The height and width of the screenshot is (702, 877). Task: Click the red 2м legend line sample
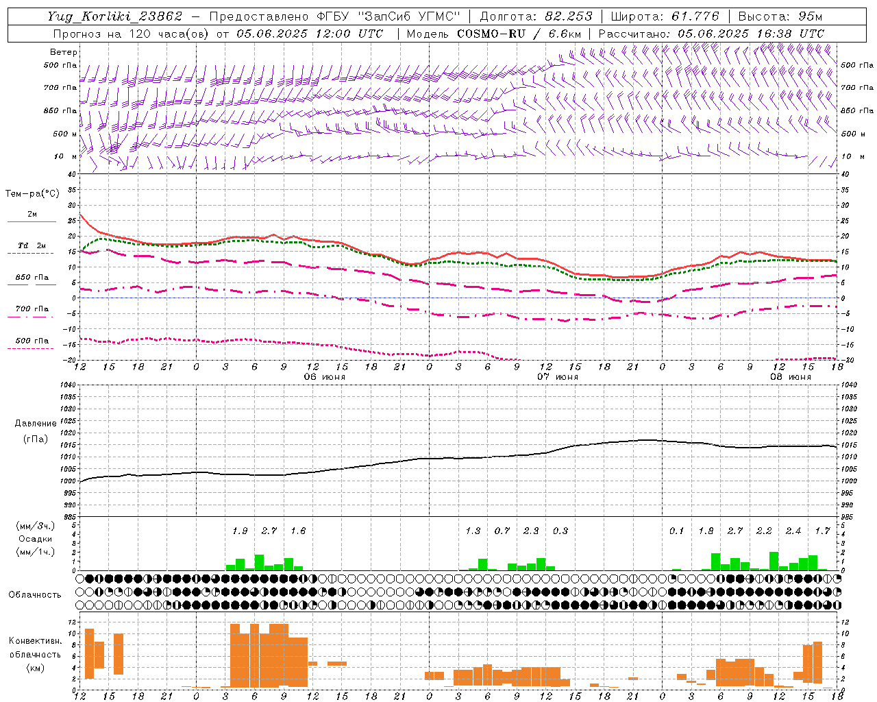coord(32,221)
